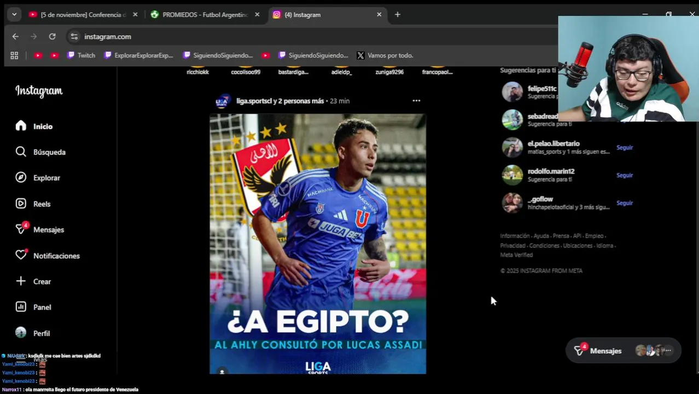Open Ayuda footer link
The height and width of the screenshot is (394, 699).
(541, 236)
